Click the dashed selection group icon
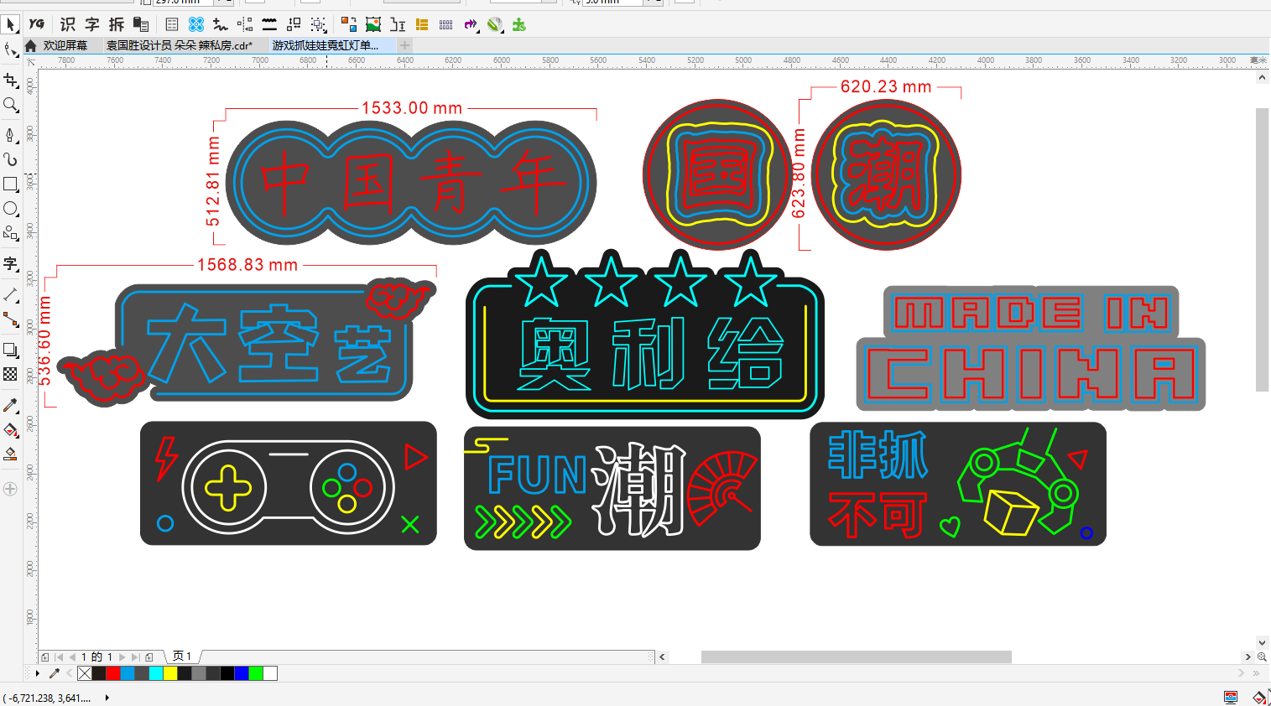The image size is (1271, 706). 318,24
